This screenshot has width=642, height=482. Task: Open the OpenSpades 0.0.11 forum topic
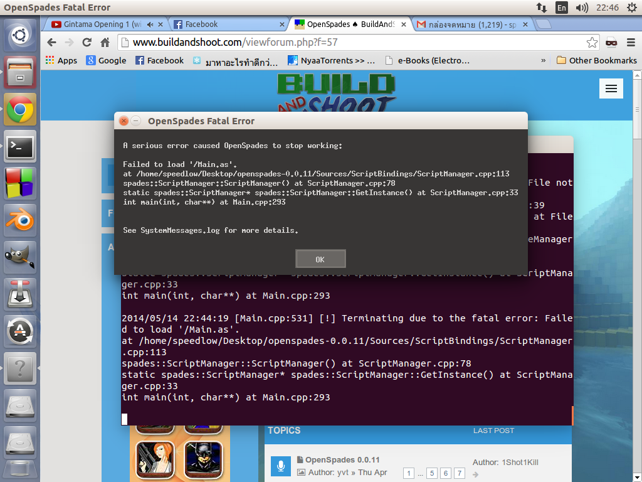[342, 460]
